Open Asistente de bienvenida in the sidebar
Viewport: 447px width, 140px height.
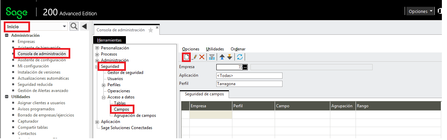point(39,48)
